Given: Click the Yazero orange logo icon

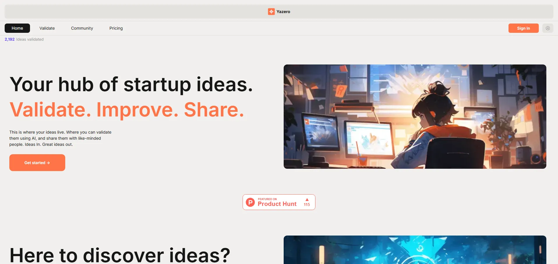Looking at the screenshot, I should pyautogui.click(x=271, y=12).
